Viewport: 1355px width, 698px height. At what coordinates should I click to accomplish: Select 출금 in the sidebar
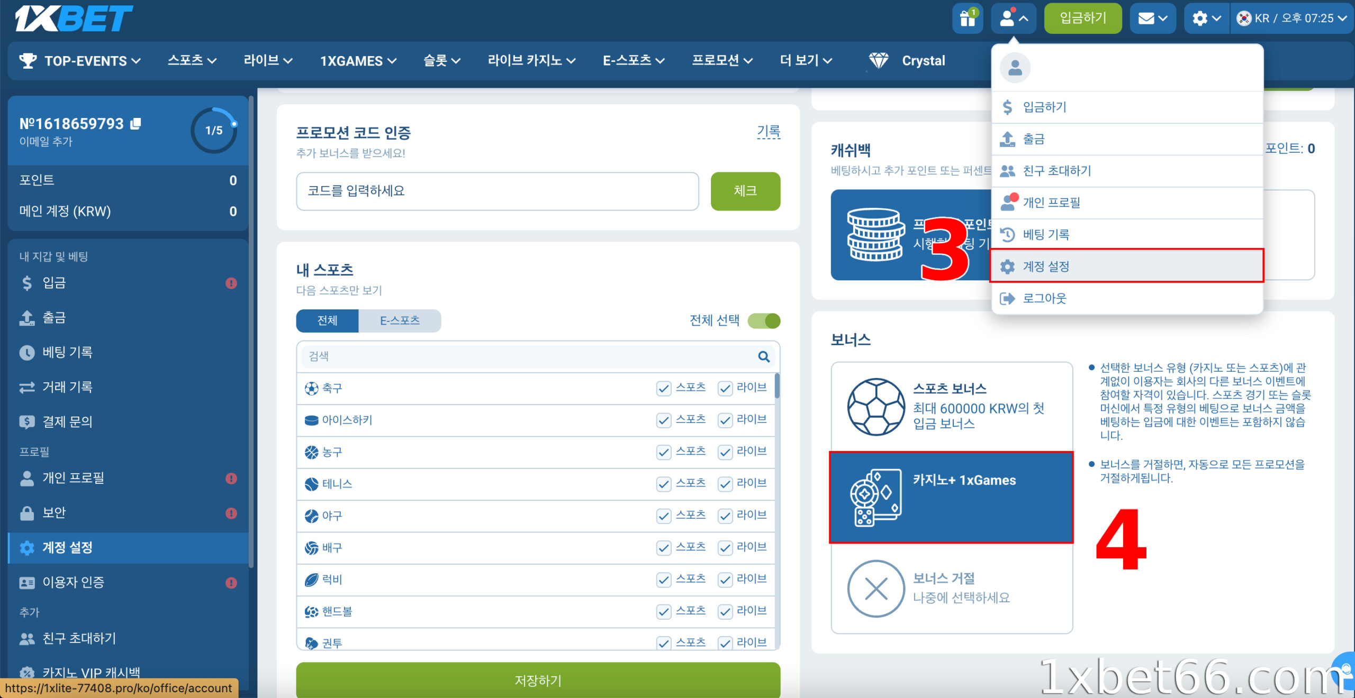pyautogui.click(x=54, y=317)
